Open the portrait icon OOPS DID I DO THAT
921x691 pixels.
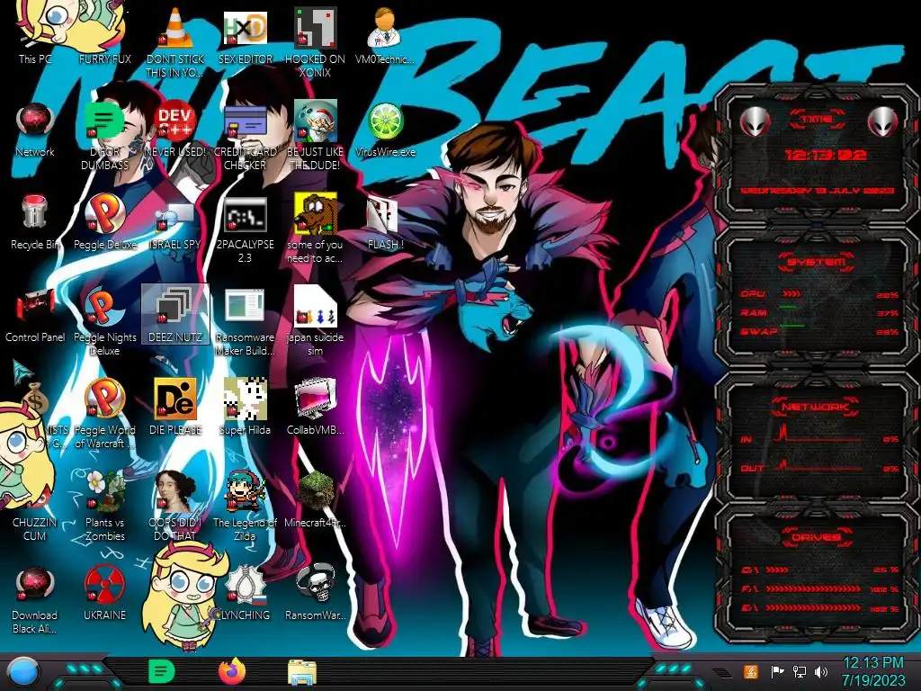[x=175, y=507]
